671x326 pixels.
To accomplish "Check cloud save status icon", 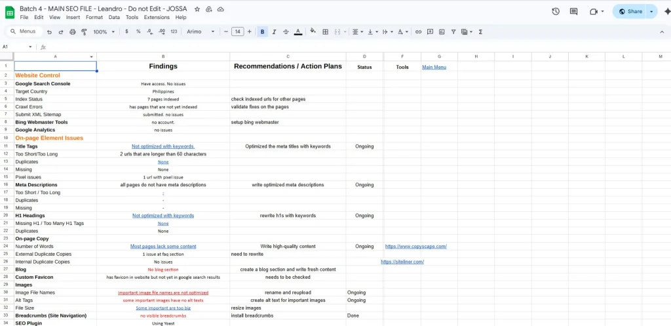I will pyautogui.click(x=221, y=9).
